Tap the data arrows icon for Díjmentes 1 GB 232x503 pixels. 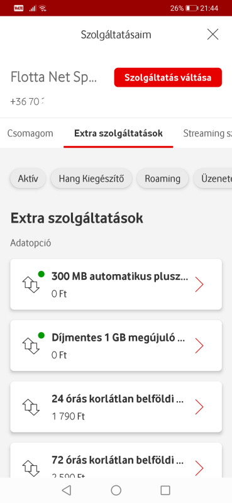(31, 346)
